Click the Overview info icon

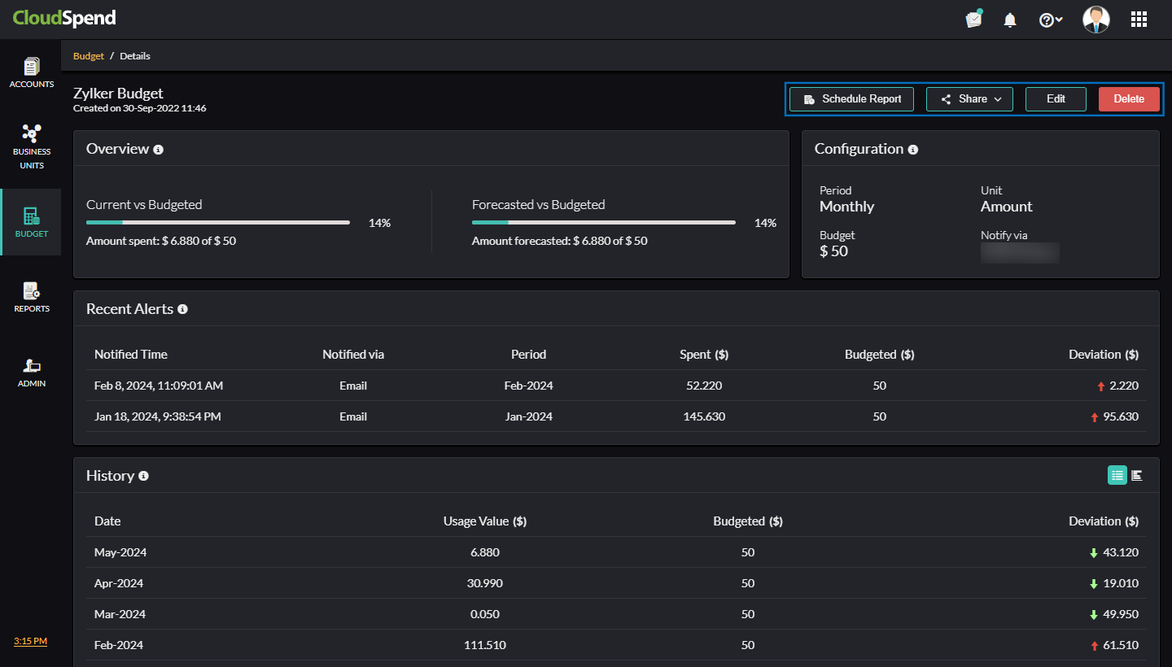click(159, 150)
